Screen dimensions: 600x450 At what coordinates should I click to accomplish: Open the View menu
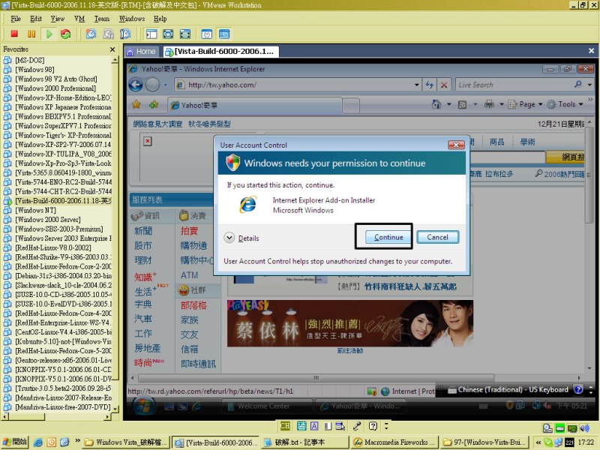[x=58, y=19]
